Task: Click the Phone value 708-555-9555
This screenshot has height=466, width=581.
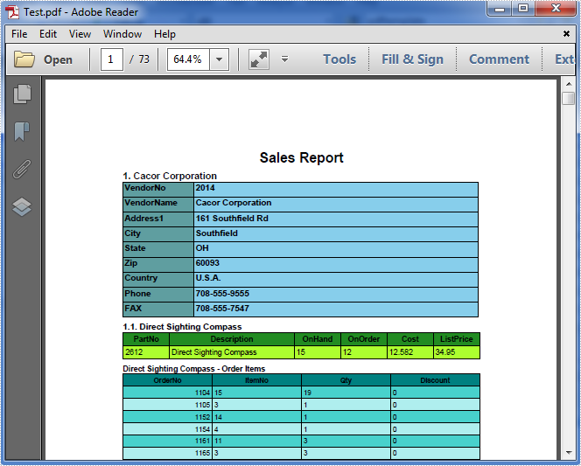Action: [222, 293]
